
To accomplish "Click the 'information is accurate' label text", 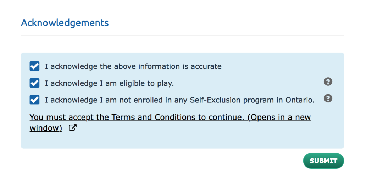I will click(x=133, y=66).
